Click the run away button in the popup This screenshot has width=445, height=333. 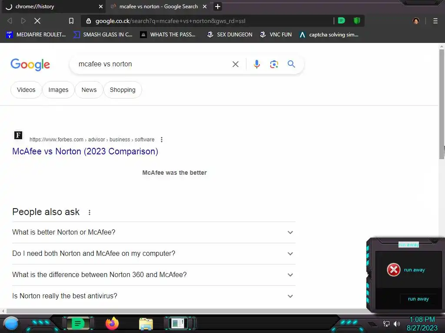pos(418,299)
